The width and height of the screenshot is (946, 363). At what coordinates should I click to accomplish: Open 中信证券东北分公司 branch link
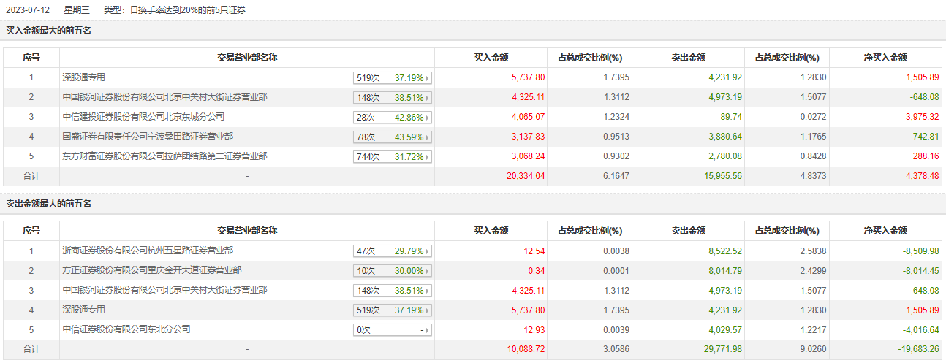click(x=126, y=329)
